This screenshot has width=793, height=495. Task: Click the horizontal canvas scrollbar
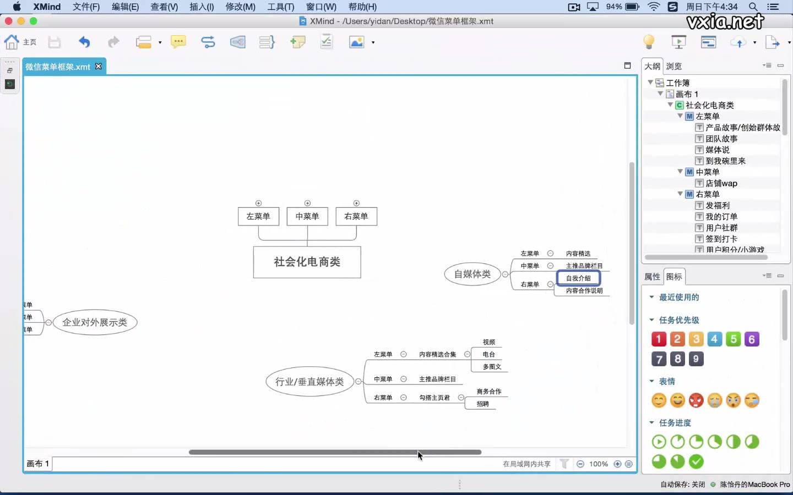point(335,452)
